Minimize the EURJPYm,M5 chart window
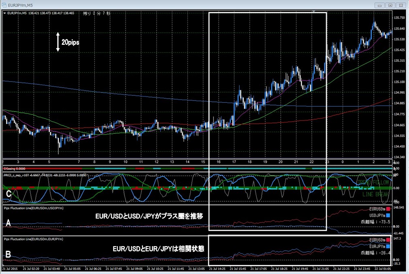The height and width of the screenshot is (274, 409). [x=379, y=5]
